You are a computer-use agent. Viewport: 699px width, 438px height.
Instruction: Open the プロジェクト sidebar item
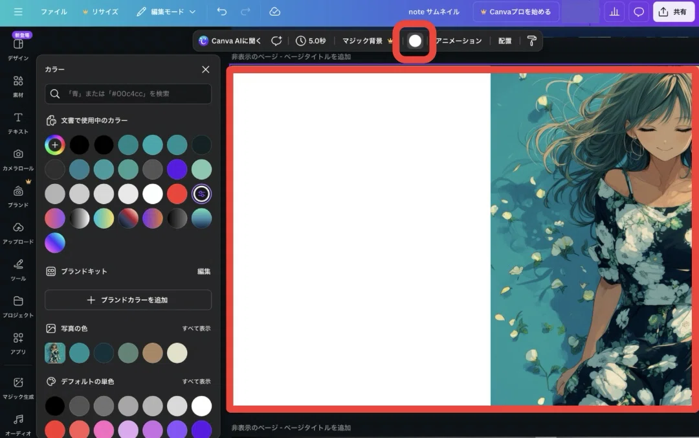(x=18, y=306)
